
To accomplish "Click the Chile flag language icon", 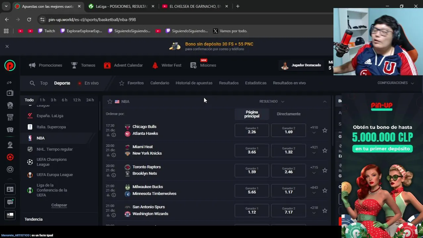I will 10,215.
